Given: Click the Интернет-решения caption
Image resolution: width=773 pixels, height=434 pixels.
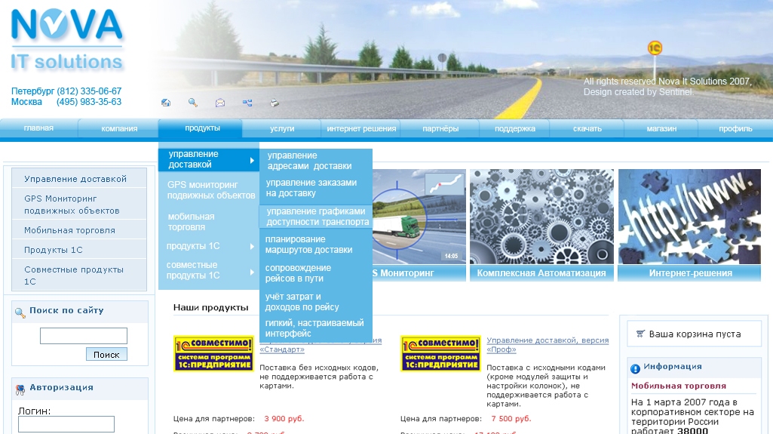Looking at the screenshot, I should tap(690, 273).
